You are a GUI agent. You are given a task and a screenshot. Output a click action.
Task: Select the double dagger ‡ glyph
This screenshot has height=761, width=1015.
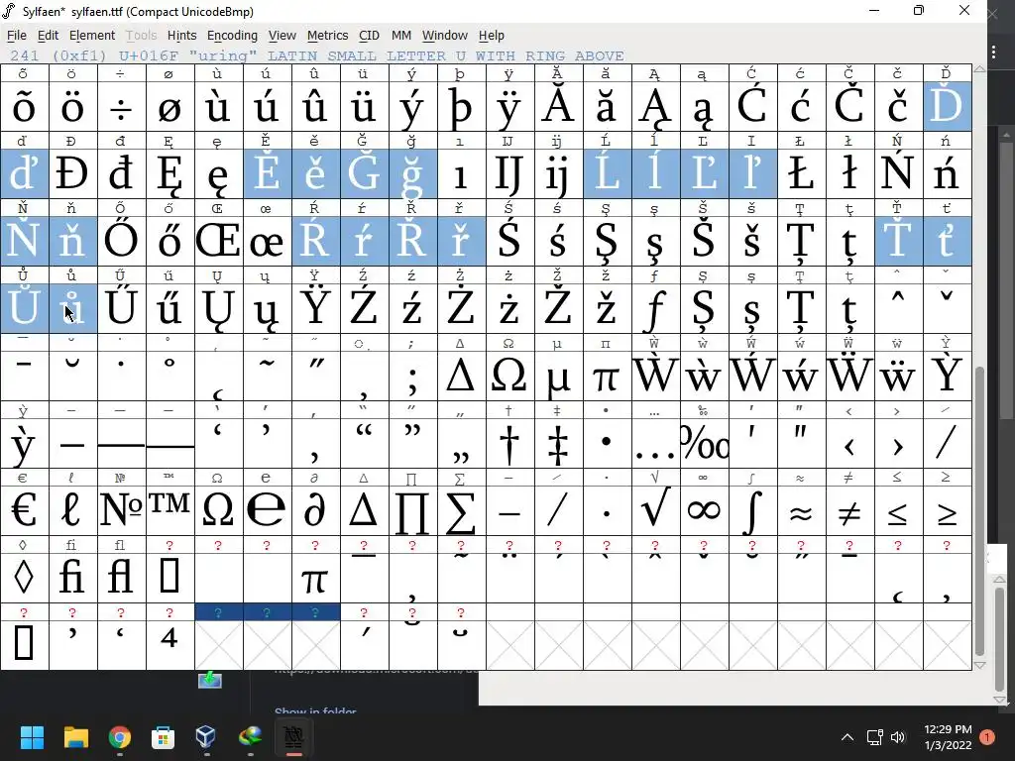coord(558,443)
